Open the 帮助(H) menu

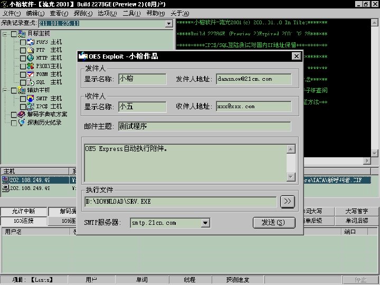pyautogui.click(x=155, y=13)
